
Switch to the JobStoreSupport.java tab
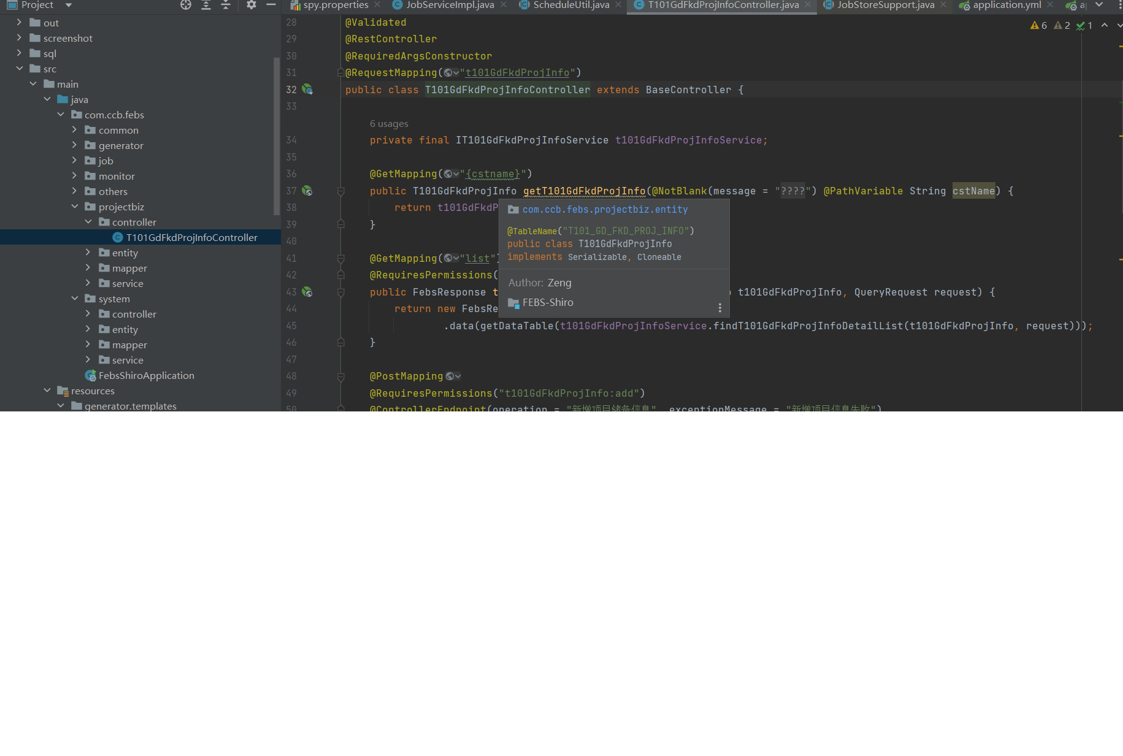click(x=886, y=5)
